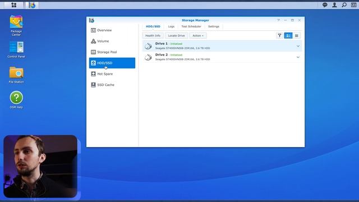The width and height of the screenshot is (359, 202).
Task: Click the Storage Manager title text
Action: pos(195,20)
